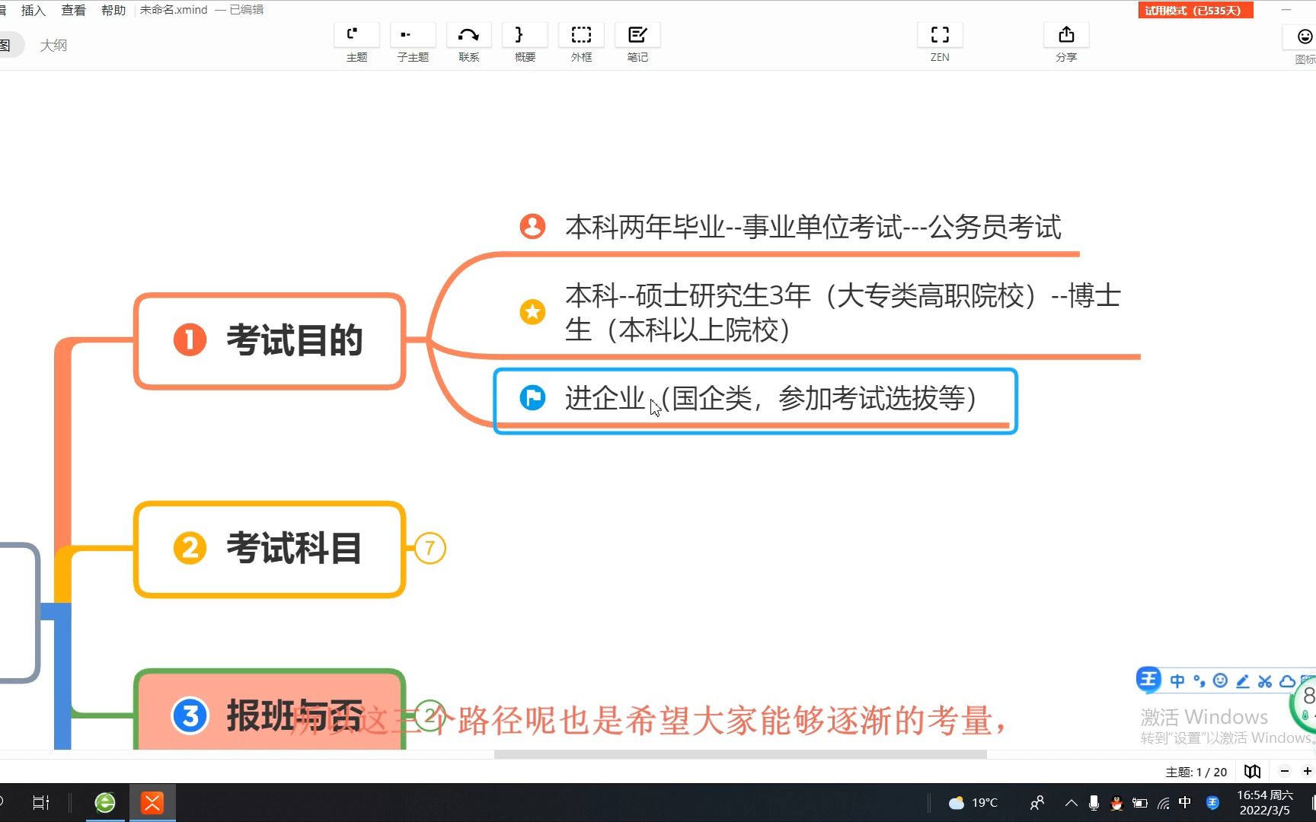Image resolution: width=1316 pixels, height=822 pixels.
Task: Expand 考试科目 collapsed children badge 7
Action: (x=430, y=548)
